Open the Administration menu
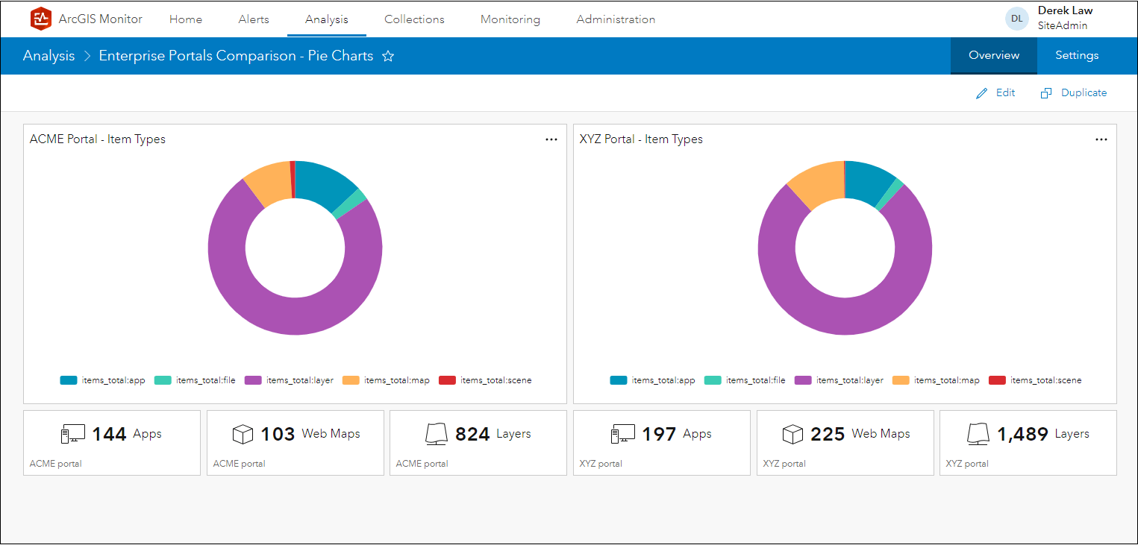 [616, 19]
